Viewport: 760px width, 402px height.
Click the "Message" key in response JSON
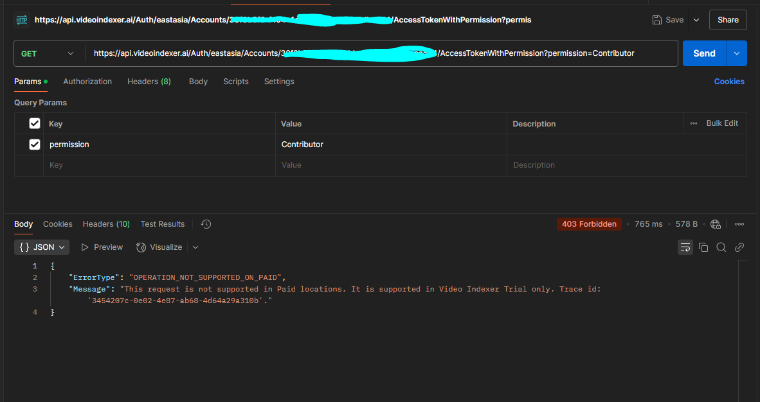point(89,289)
